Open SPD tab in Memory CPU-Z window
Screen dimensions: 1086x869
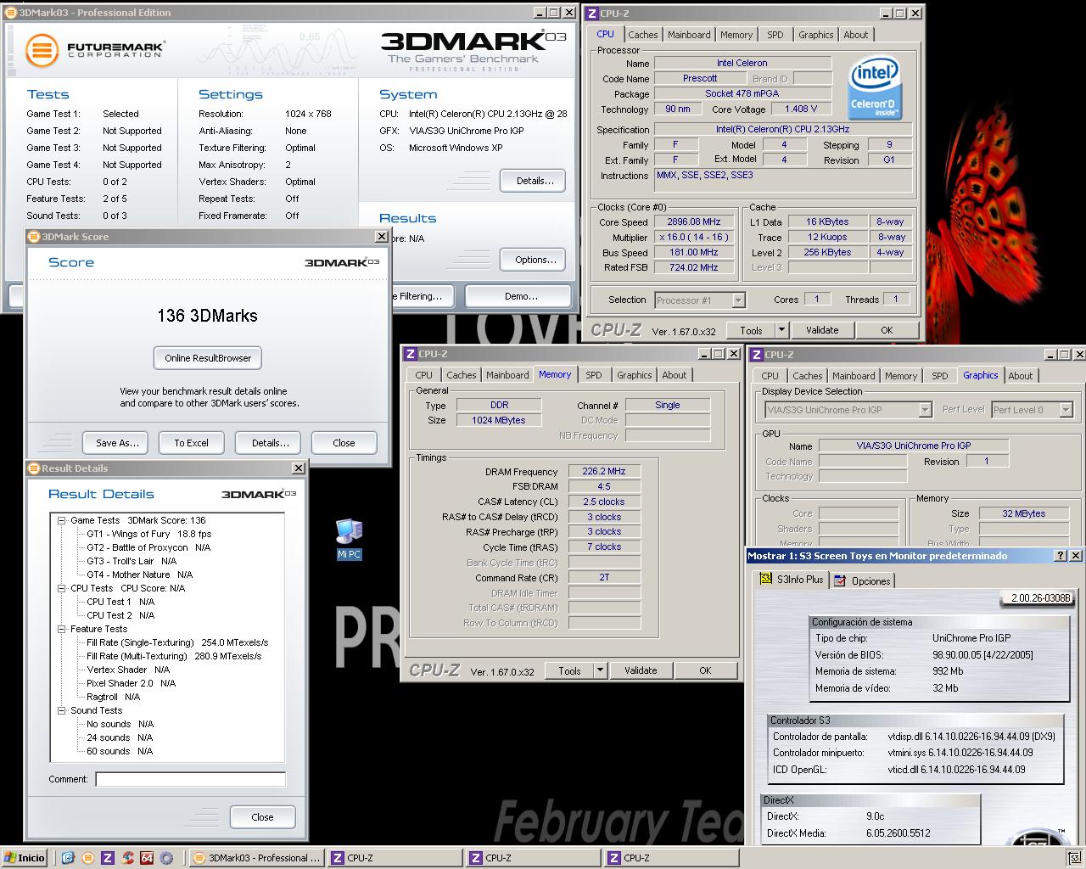click(x=593, y=375)
